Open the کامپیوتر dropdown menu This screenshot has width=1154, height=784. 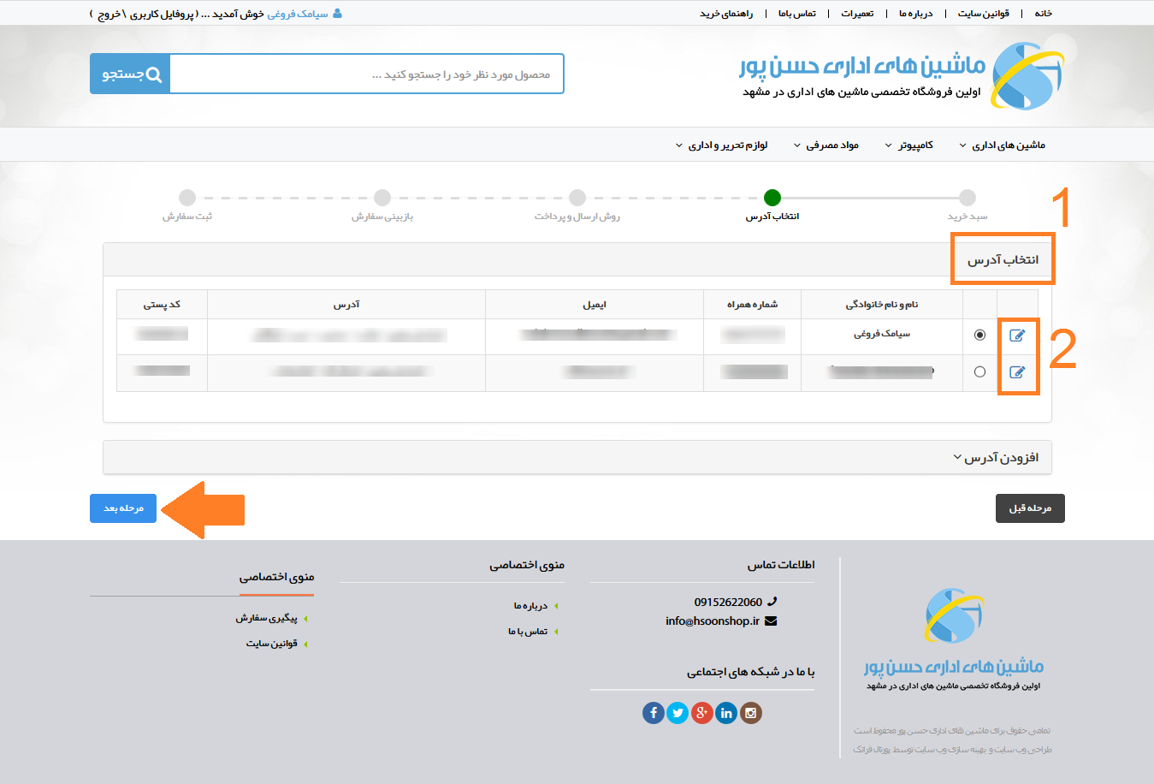coord(909,146)
